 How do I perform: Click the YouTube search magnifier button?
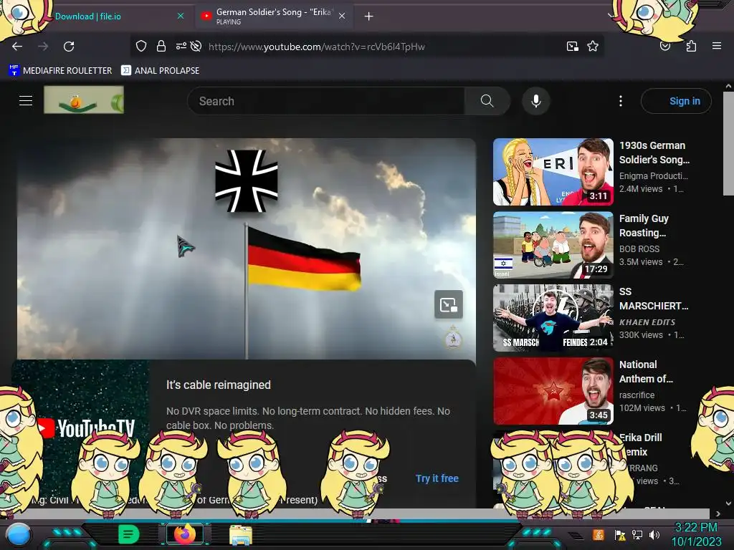click(x=487, y=101)
